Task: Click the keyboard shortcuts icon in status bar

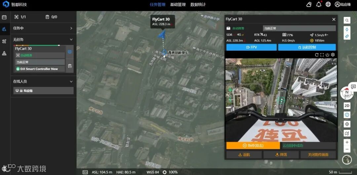Action: pyautogui.click(x=85, y=172)
